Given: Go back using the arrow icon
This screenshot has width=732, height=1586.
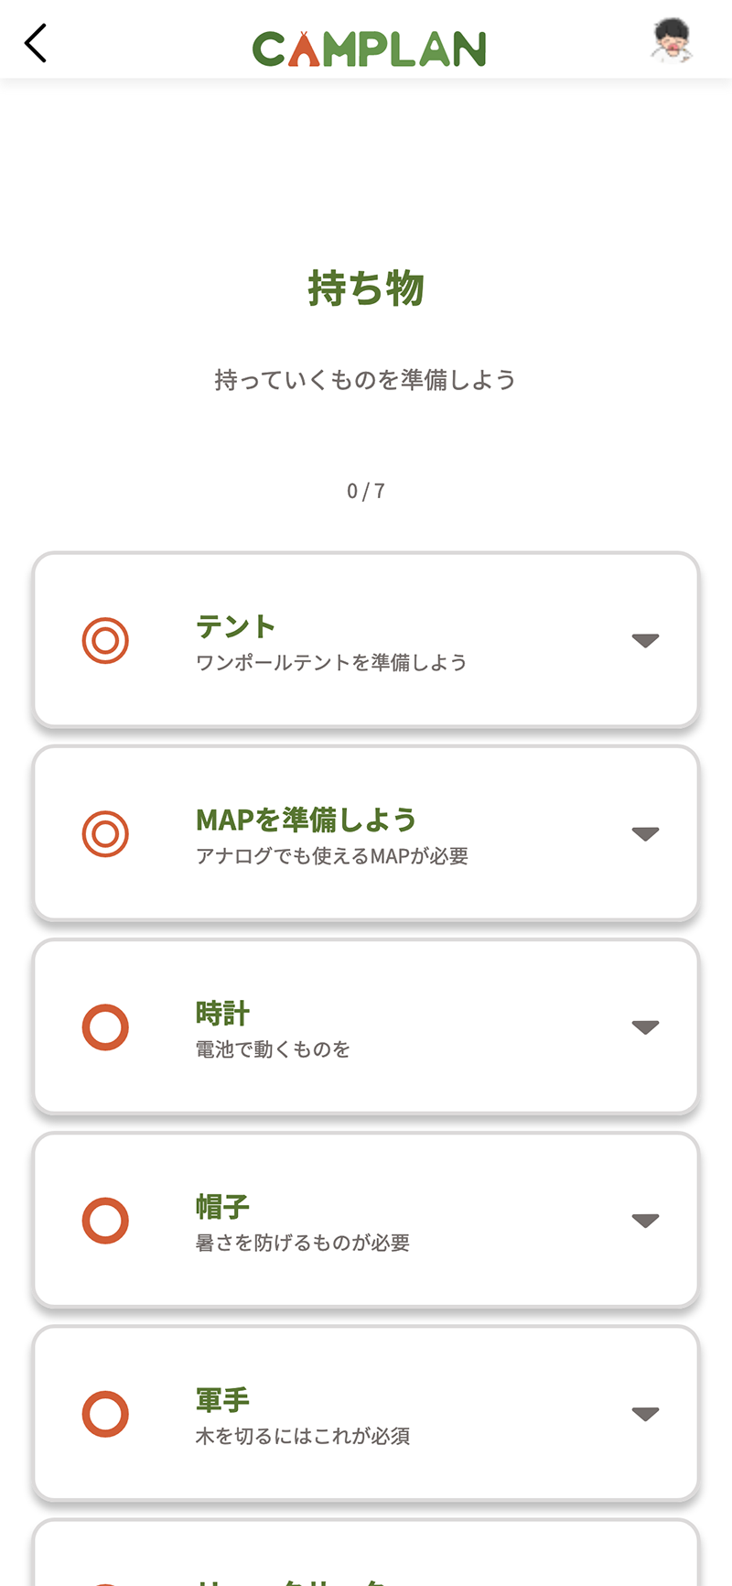Looking at the screenshot, I should (x=36, y=43).
